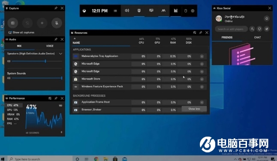Mute the Speakers volume icon
This screenshot has height=161, width=277.
click(x=9, y=61)
